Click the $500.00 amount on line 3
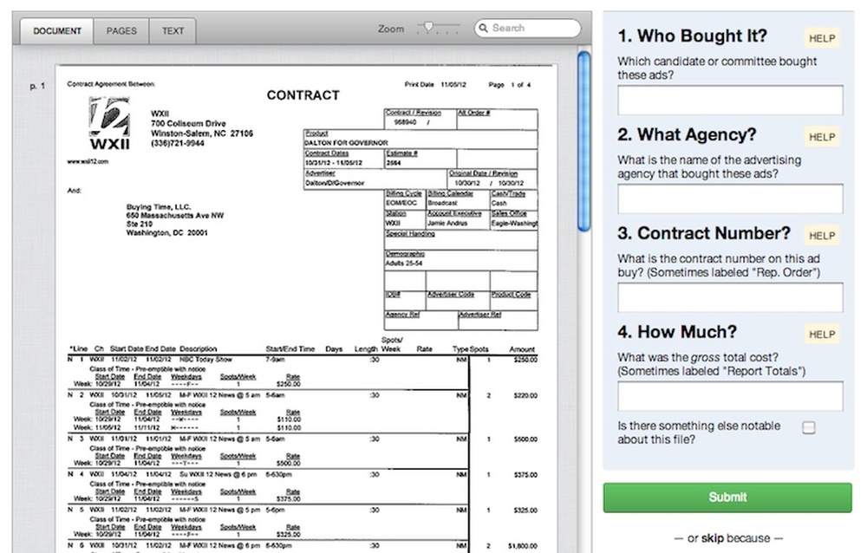The image size is (867, 553). tap(525, 439)
